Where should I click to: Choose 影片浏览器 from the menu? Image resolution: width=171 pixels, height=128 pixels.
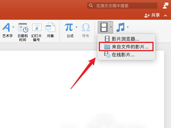click(126, 39)
